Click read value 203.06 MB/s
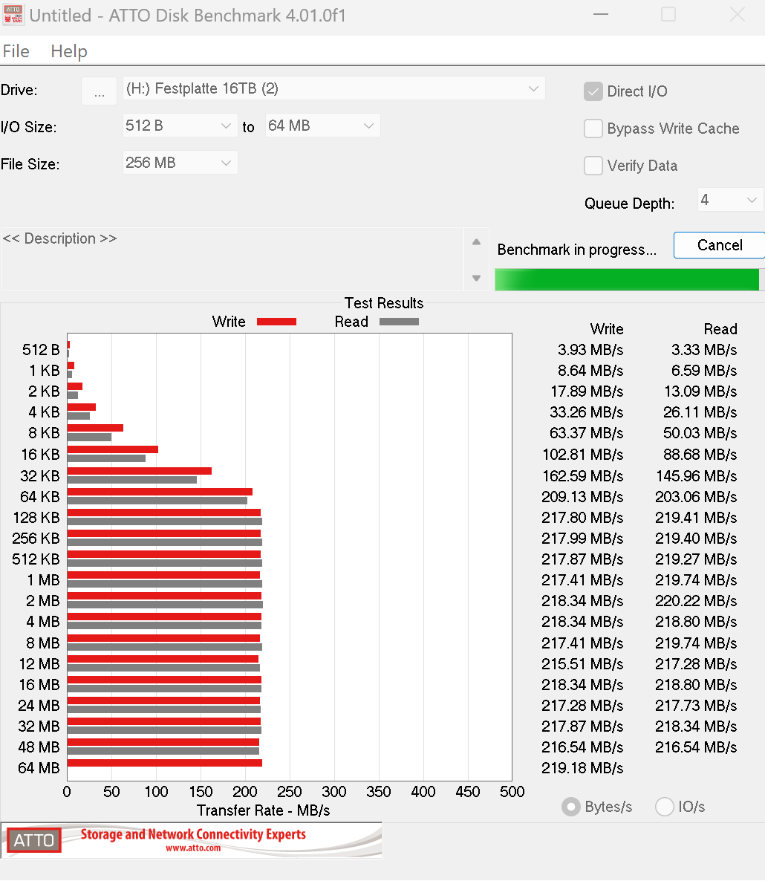This screenshot has width=765, height=881. click(x=696, y=497)
